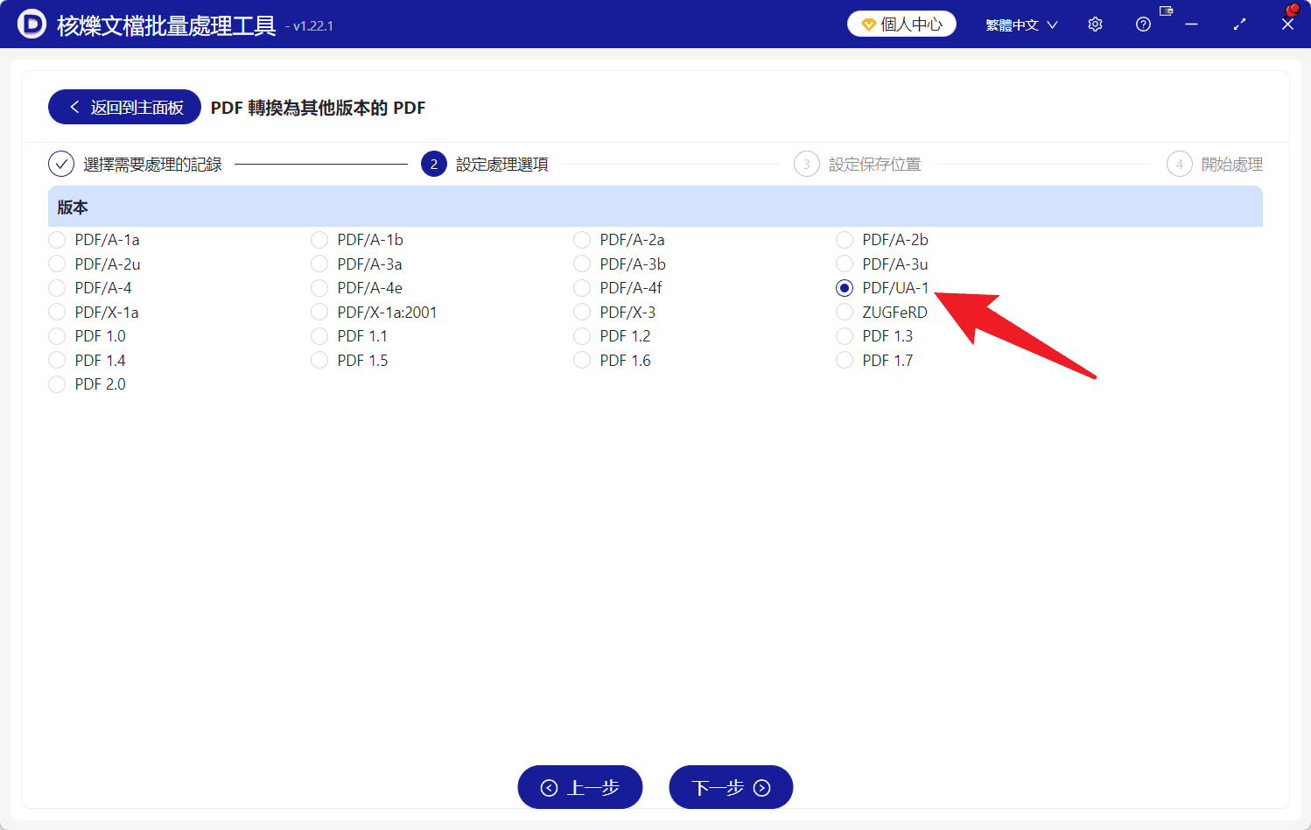Set version to PDF 1.7

(x=845, y=360)
